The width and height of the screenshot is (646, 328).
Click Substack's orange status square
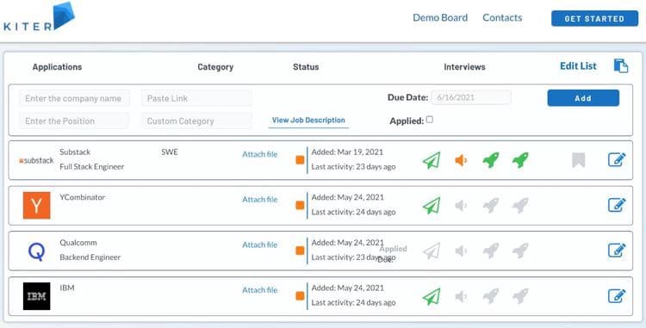tap(300, 160)
